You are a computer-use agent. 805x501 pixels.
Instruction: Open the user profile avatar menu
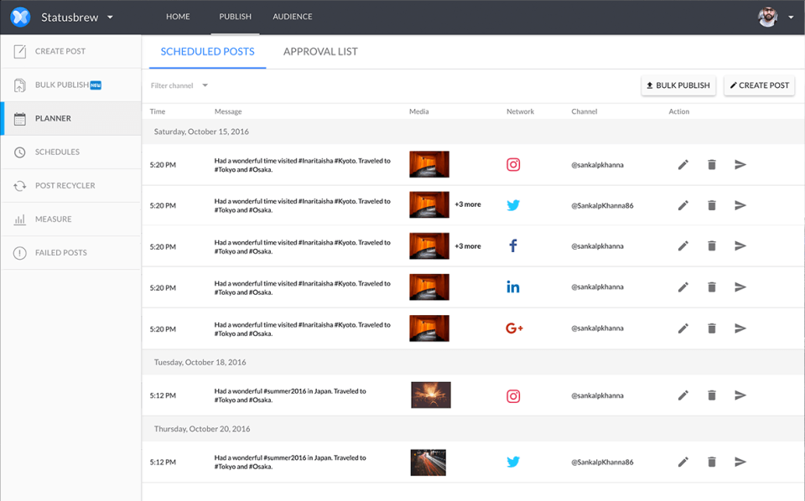[767, 17]
